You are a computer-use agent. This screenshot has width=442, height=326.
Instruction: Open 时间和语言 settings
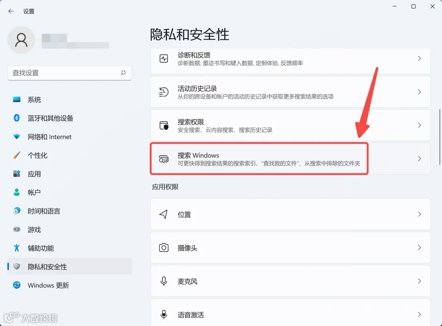(70, 211)
